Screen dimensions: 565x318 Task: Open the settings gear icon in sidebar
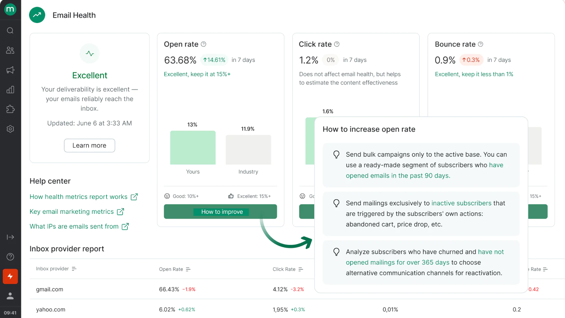(x=10, y=129)
